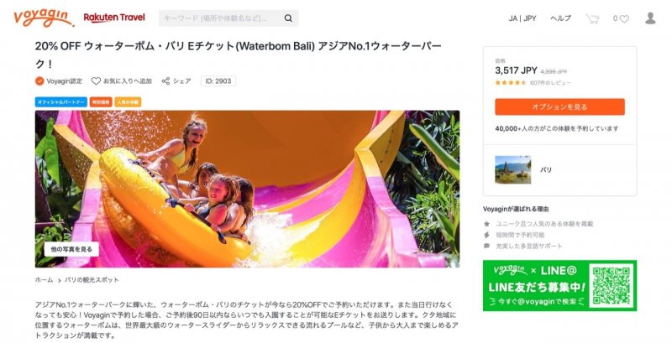
Task: Open the バリ destination thumbnail
Action: 513,169
